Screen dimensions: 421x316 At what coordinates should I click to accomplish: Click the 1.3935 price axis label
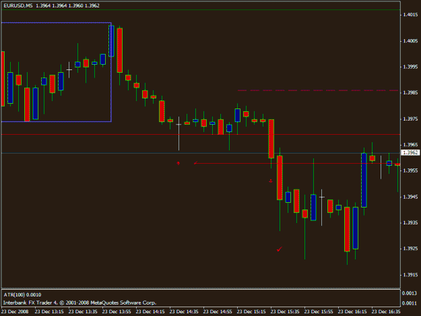pos(410,222)
